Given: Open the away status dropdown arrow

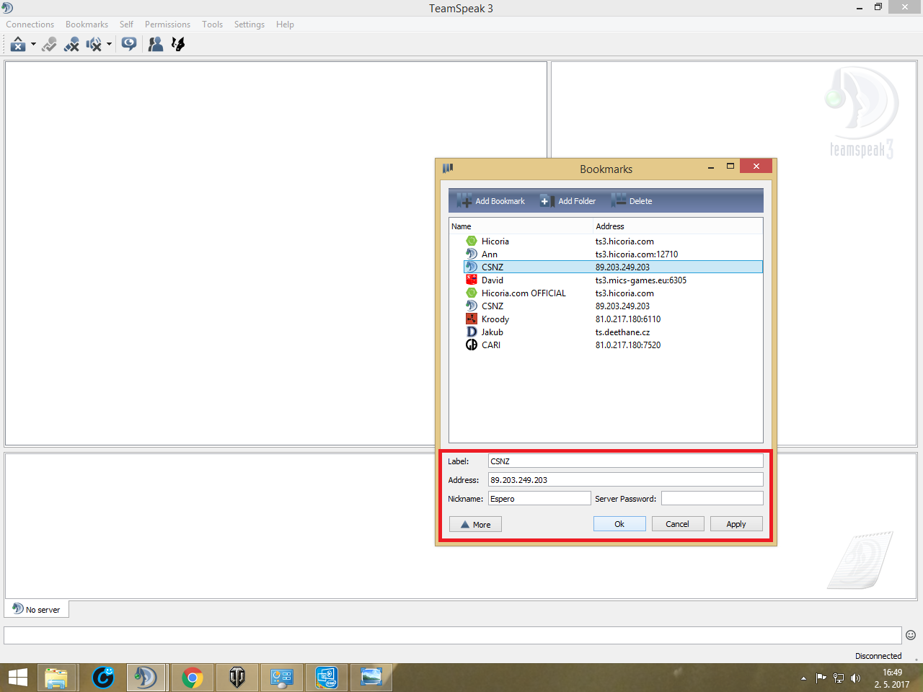Looking at the screenshot, I should (x=33, y=45).
